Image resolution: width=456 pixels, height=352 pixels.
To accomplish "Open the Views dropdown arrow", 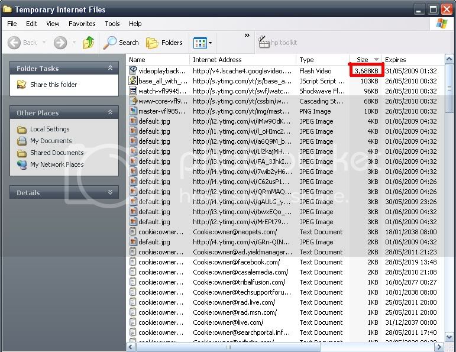I will click(x=210, y=43).
